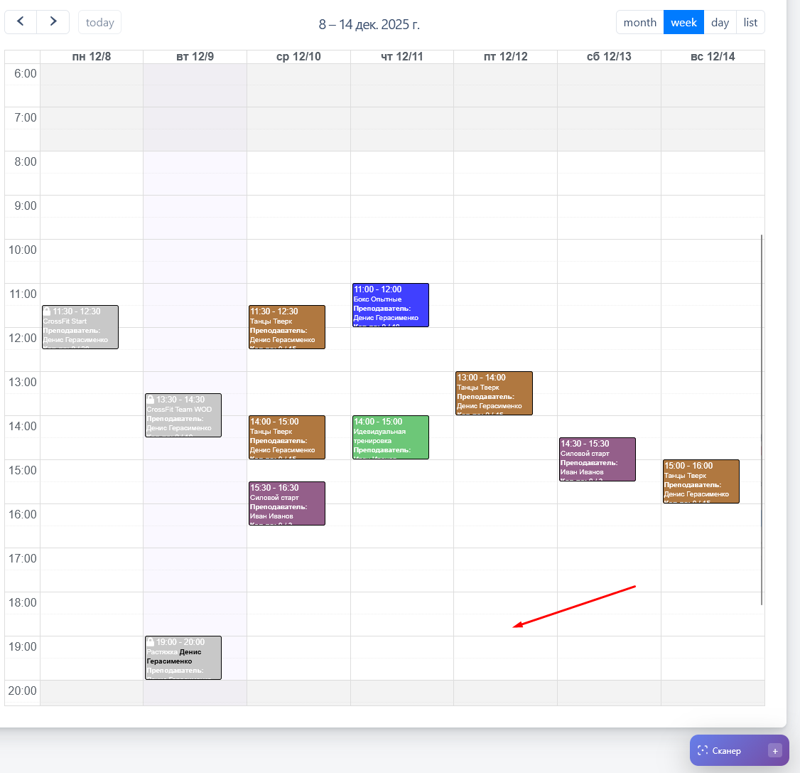This screenshot has width=800, height=773.
Task: Click the lock icon on the 19:00 Растяжка event
Action: pyautogui.click(x=151, y=642)
